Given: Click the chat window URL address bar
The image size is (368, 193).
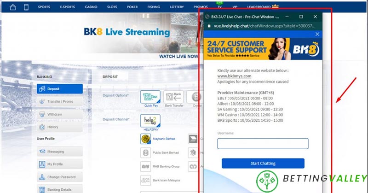Looking at the screenshot, I should [264, 26].
